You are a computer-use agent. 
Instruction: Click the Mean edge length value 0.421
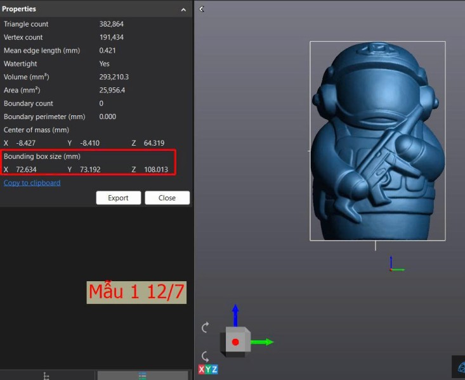107,51
